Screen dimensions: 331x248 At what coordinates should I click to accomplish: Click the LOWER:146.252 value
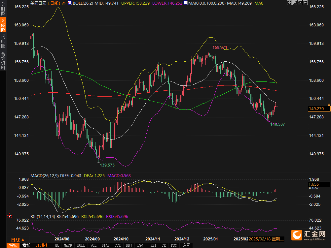point(167,3)
